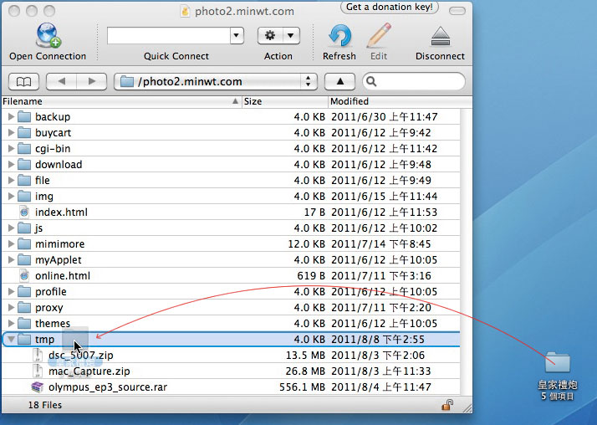Select the index.html file icon
597x425 pixels.
point(24,212)
